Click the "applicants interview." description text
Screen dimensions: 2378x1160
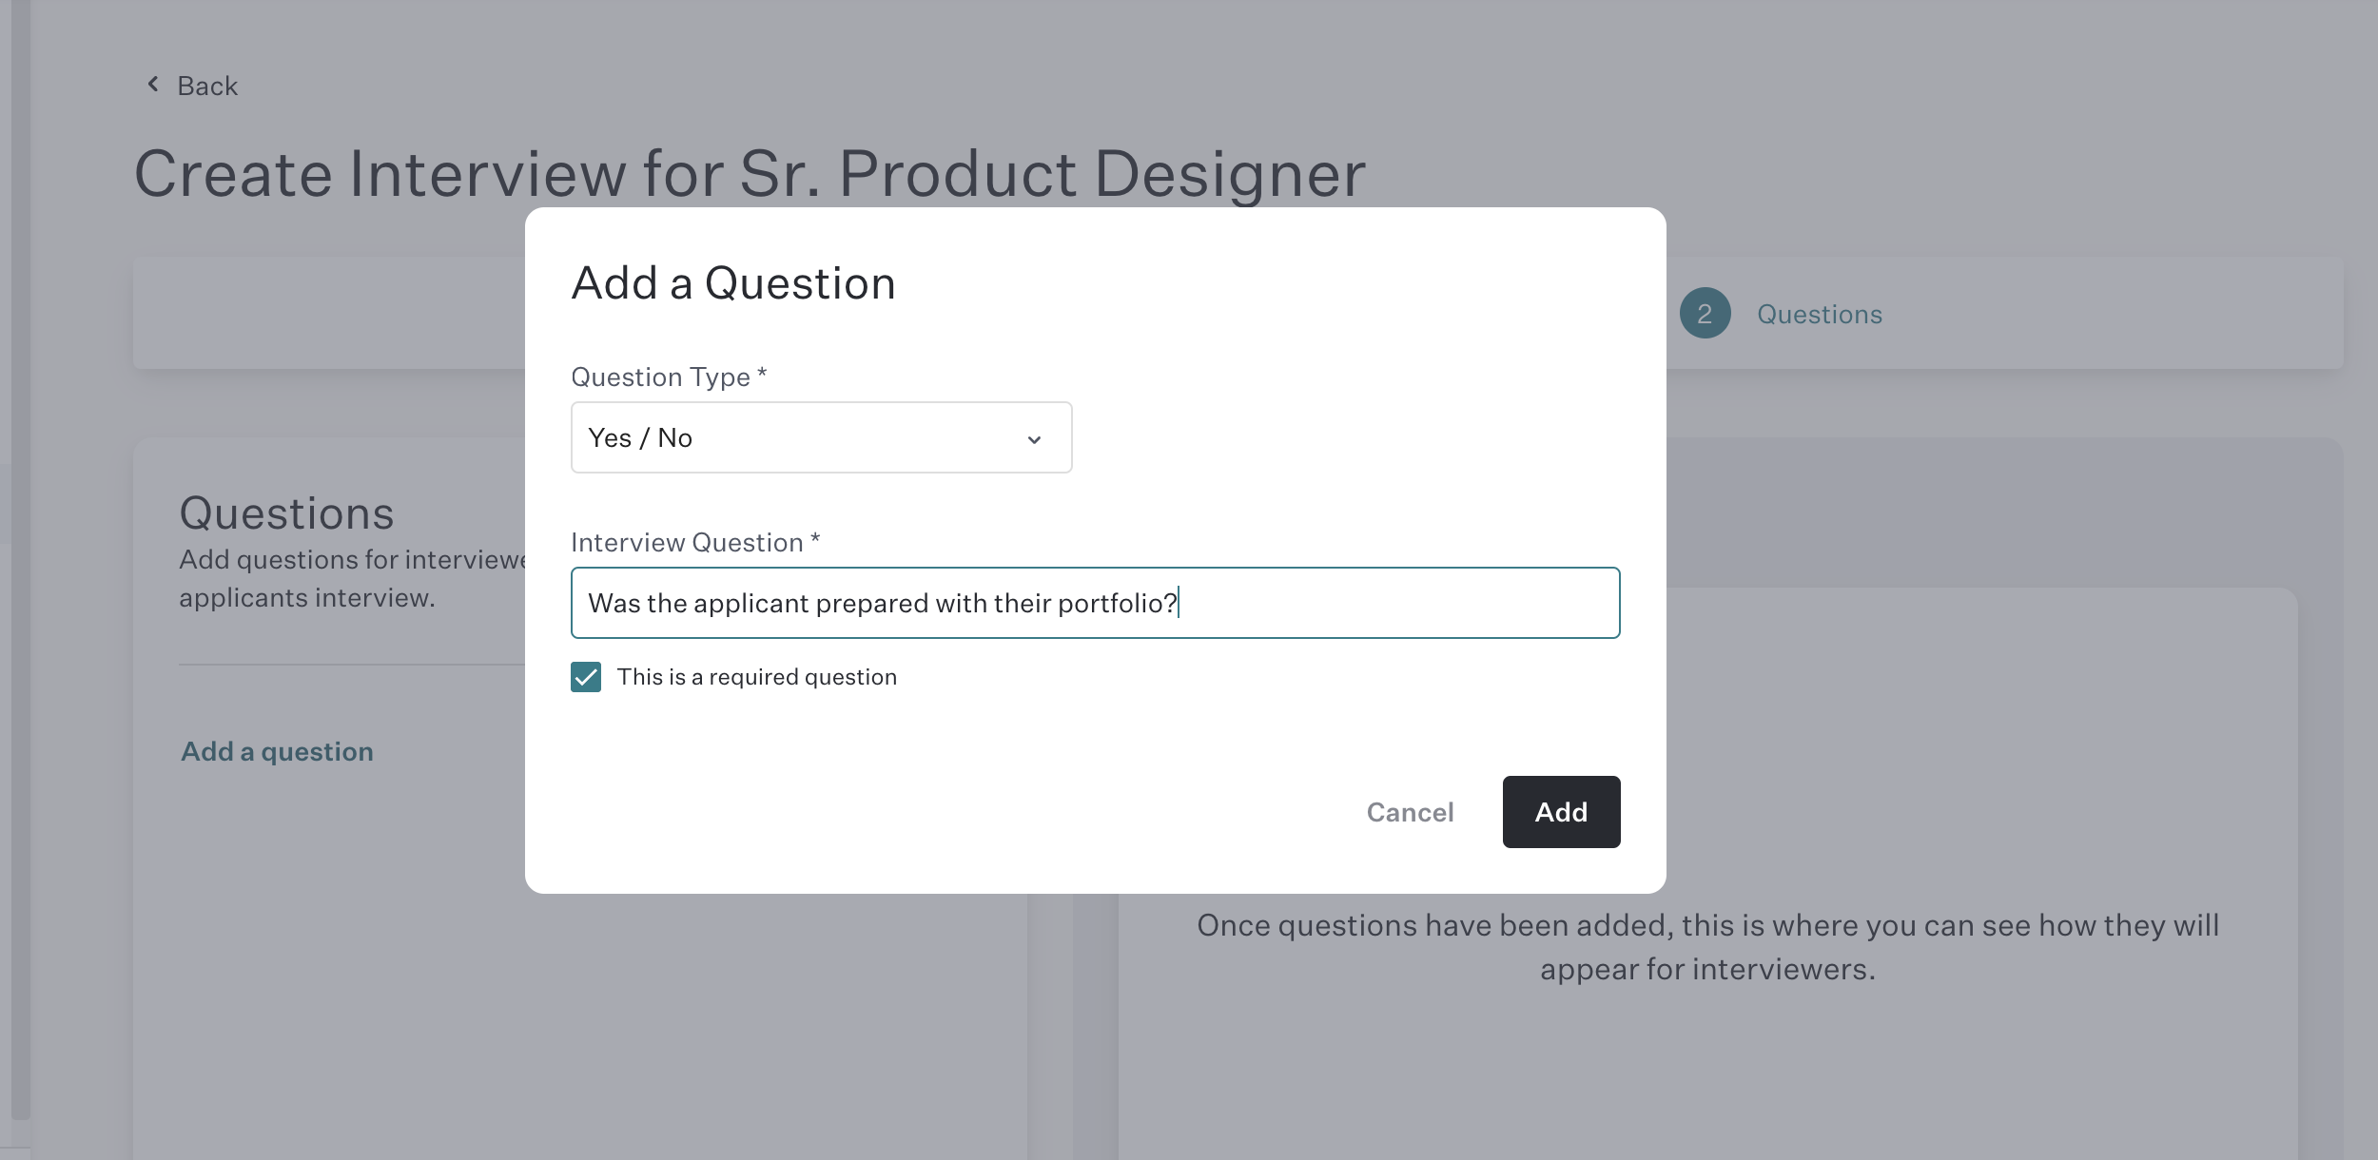tap(306, 598)
